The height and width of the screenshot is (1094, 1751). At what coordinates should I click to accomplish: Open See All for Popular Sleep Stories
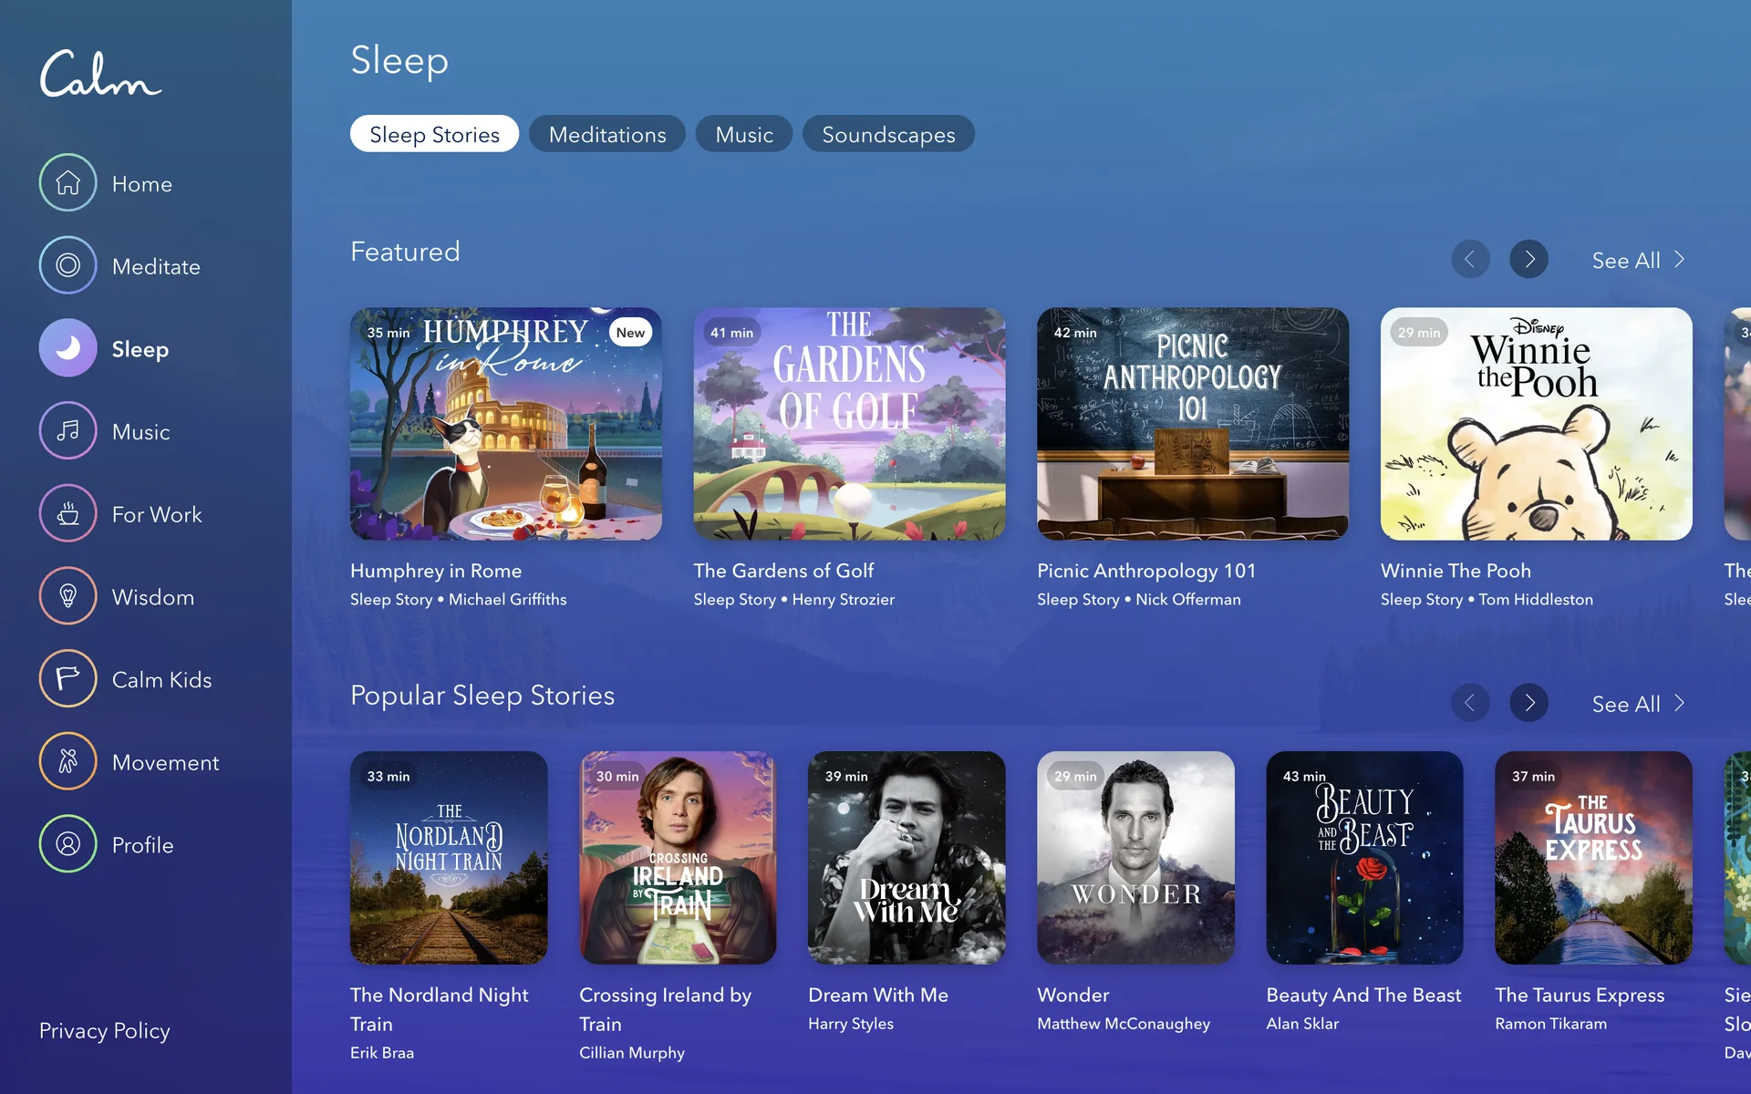(x=1637, y=704)
